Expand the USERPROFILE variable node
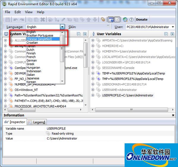This screenshot has width=178, height=167. coord(93,95)
